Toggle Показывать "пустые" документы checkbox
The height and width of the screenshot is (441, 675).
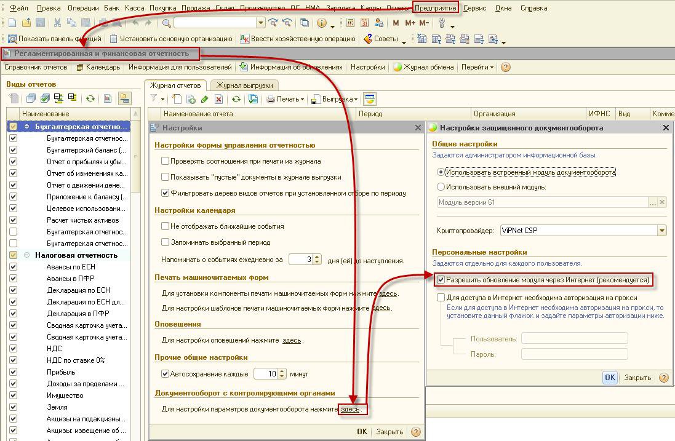click(x=165, y=177)
